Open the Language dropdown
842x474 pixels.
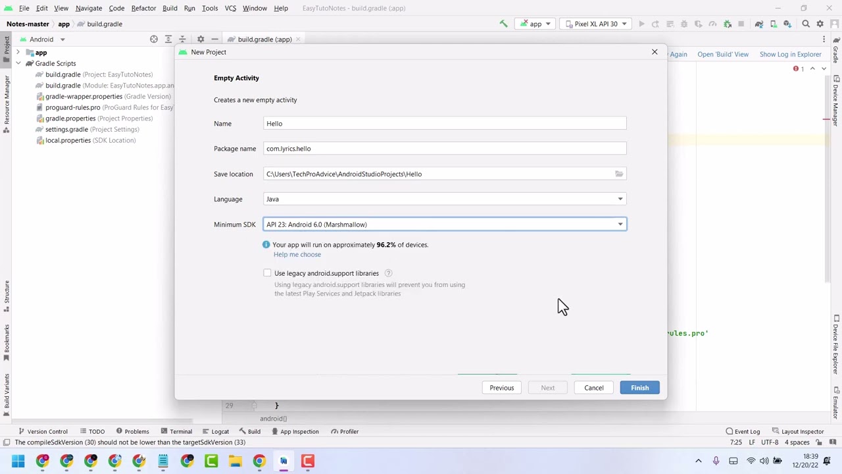click(x=445, y=199)
